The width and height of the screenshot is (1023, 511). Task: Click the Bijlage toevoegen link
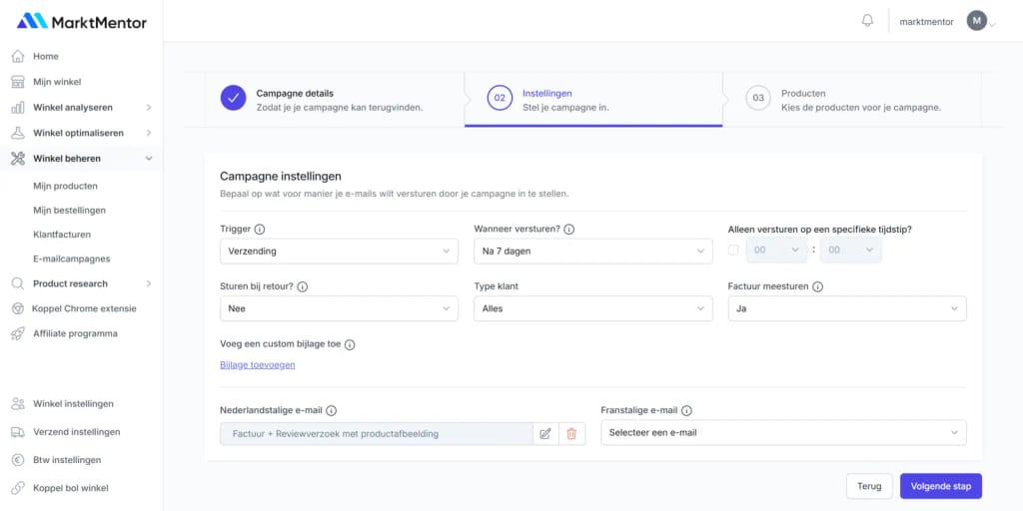(x=258, y=365)
